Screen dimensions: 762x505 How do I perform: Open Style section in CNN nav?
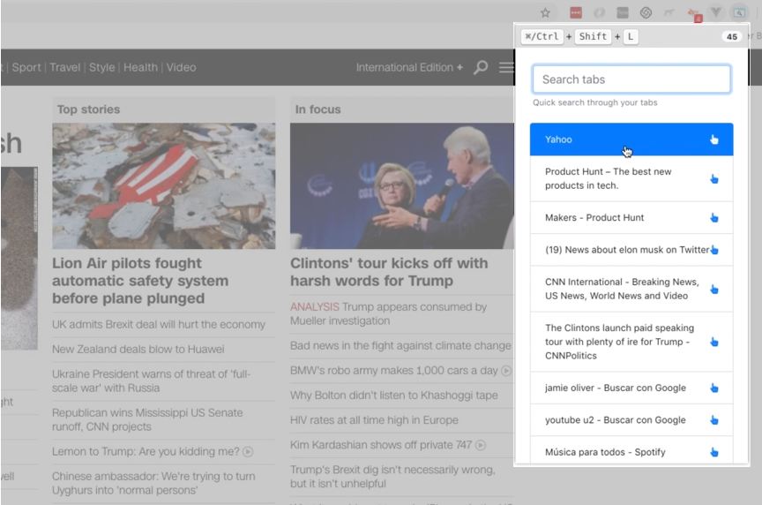click(x=101, y=67)
